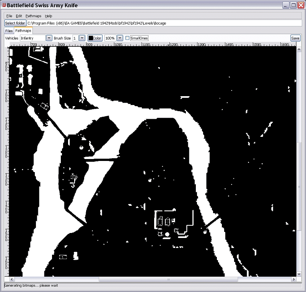Click the horizontal scrollbar thumb
Image resolution: width=306 pixels, height=292 pixels.
[x=168, y=279]
